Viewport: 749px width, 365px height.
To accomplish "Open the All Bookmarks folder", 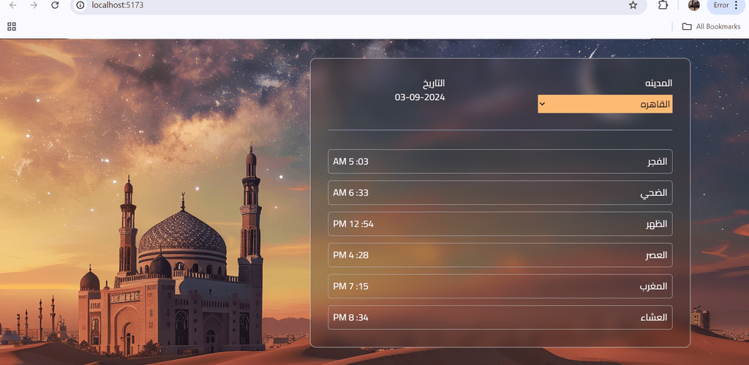I will (x=711, y=27).
